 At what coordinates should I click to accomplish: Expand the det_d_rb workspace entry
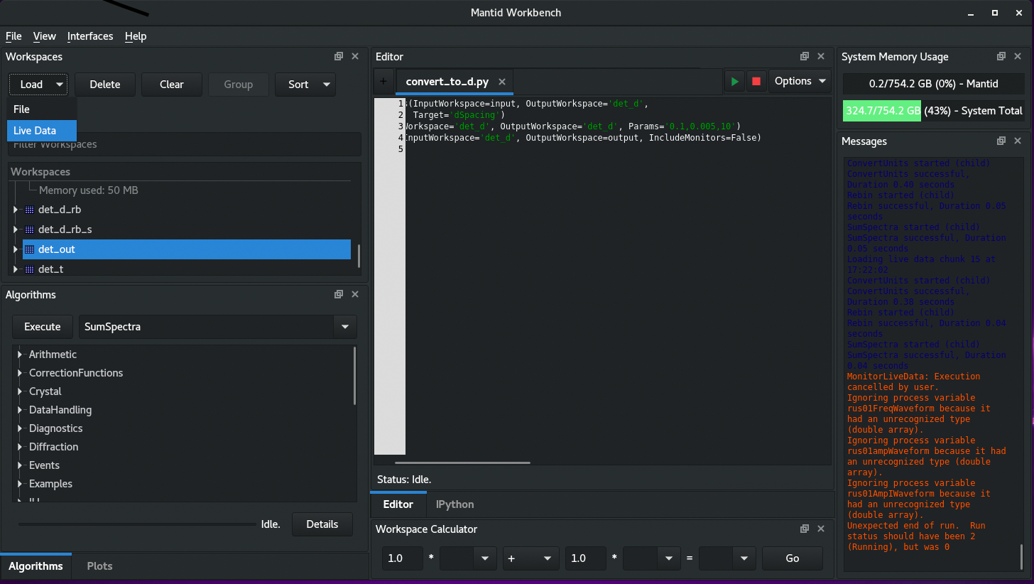pos(16,210)
